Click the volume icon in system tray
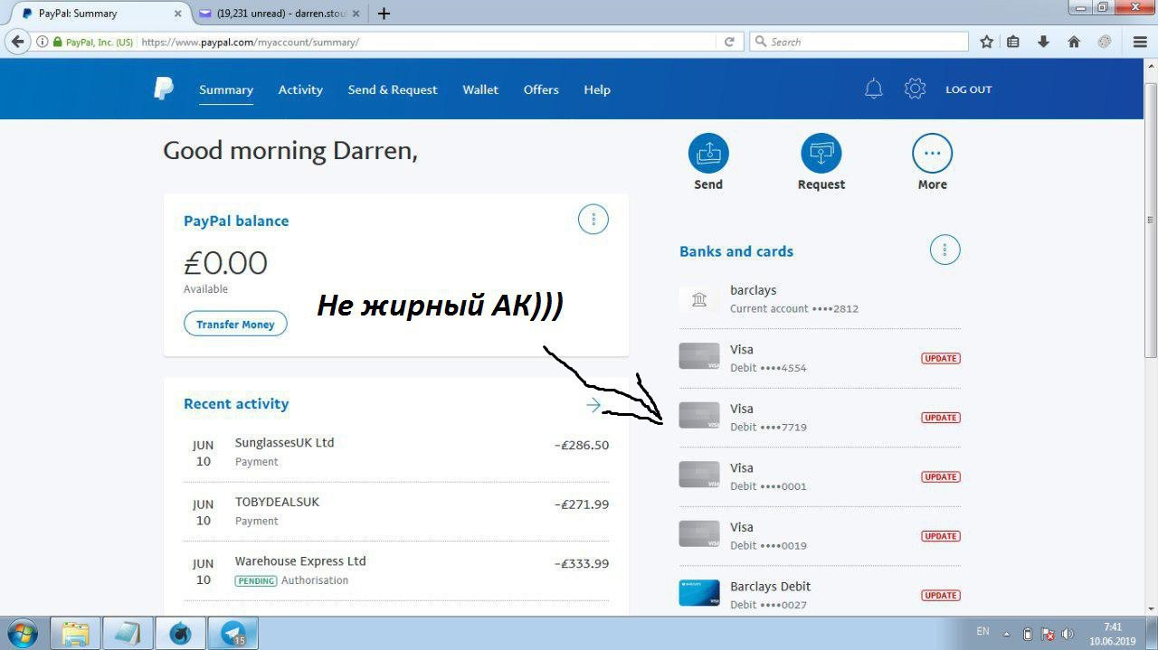Screen dimensions: 1158x650 pyautogui.click(x=1068, y=634)
